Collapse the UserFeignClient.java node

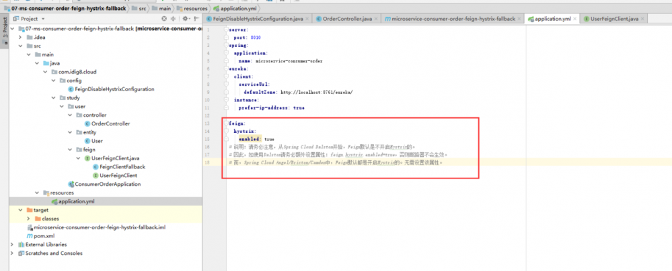coord(79,158)
